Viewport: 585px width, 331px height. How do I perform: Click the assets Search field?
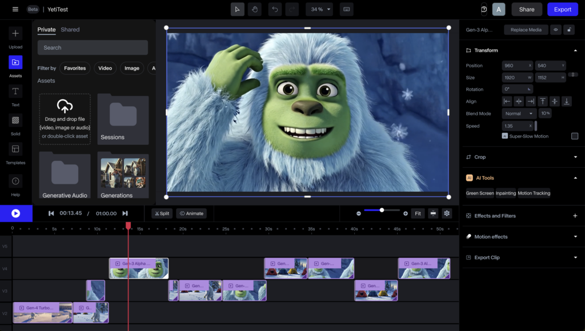pyautogui.click(x=93, y=48)
